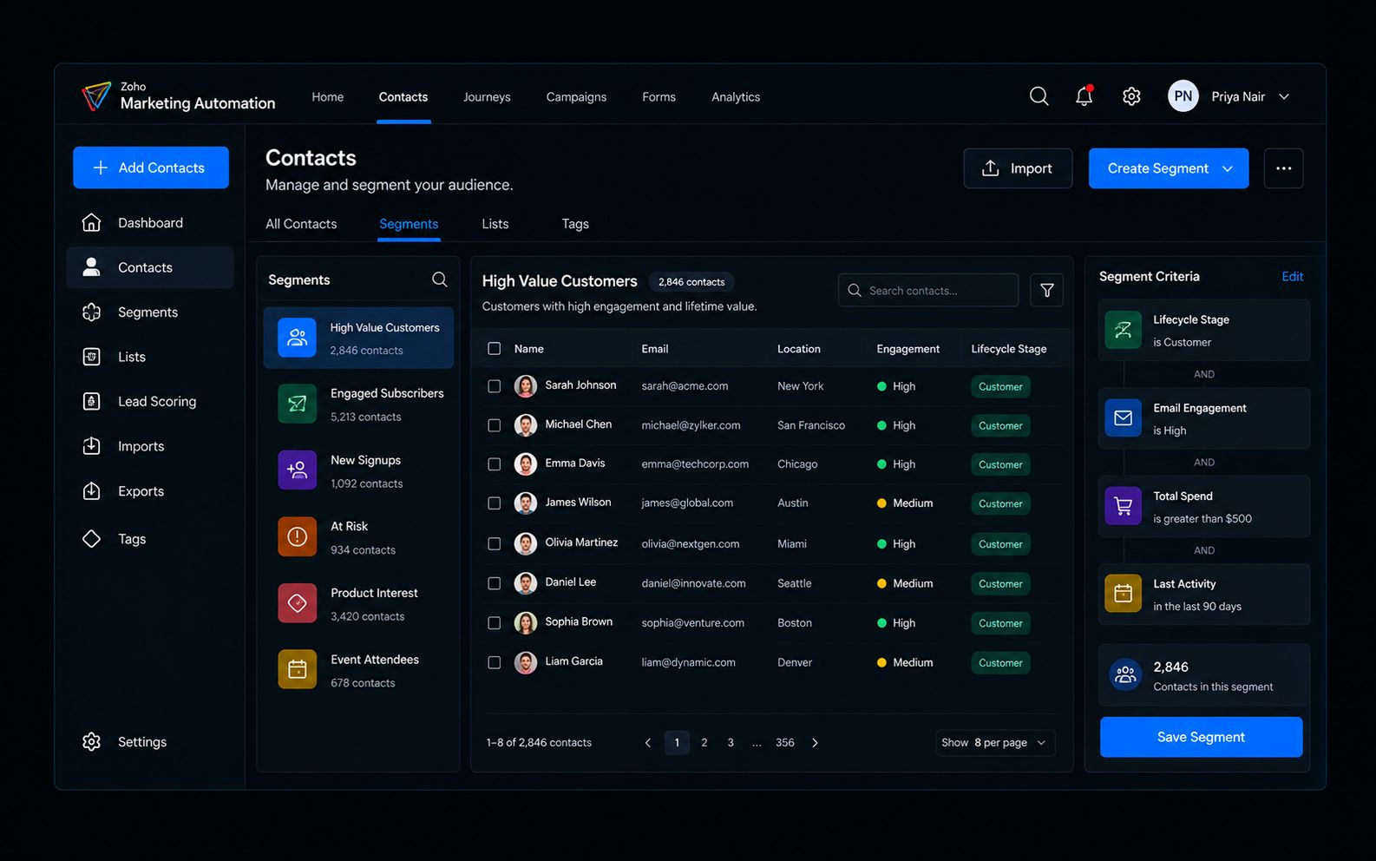Check the Emma Davis row checkbox
The width and height of the screenshot is (1376, 861).
click(x=495, y=464)
